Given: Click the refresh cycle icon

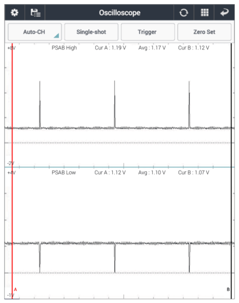Looking at the screenshot, I should tap(184, 13).
